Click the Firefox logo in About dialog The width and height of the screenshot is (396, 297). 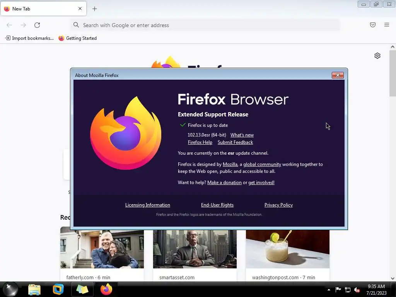(x=126, y=133)
